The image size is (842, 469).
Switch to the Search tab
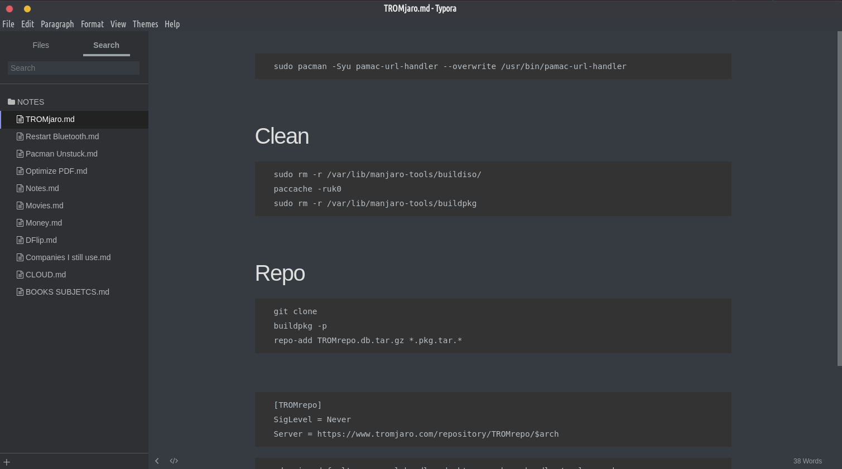(106, 45)
